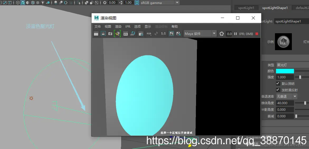The height and width of the screenshot is (149, 309).
Task: Pause IPR tuning button
Action: [235, 34]
